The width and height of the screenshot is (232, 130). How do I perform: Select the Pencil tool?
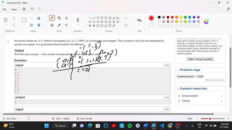coord(52,18)
